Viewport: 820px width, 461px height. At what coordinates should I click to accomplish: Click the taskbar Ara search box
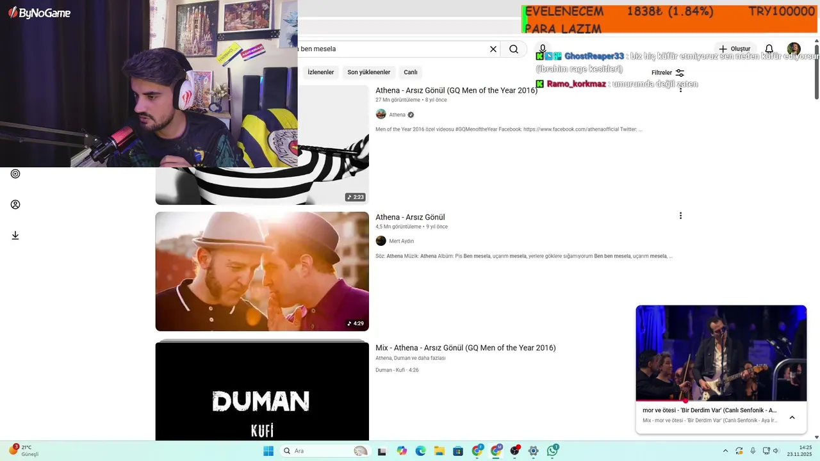[325, 451]
